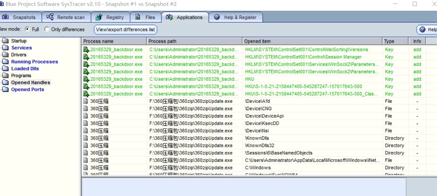Switch to the Remote scan tab
437x196 pixels.
pyautogui.click(x=66, y=17)
